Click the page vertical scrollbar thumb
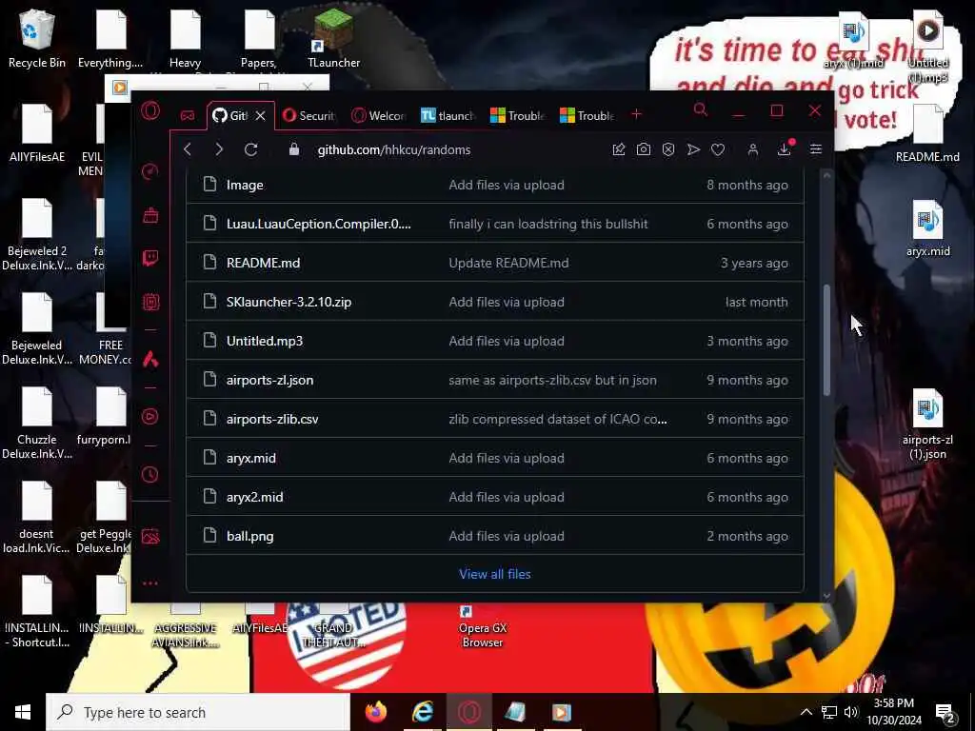Screen dimensions: 975x731 tap(826, 340)
